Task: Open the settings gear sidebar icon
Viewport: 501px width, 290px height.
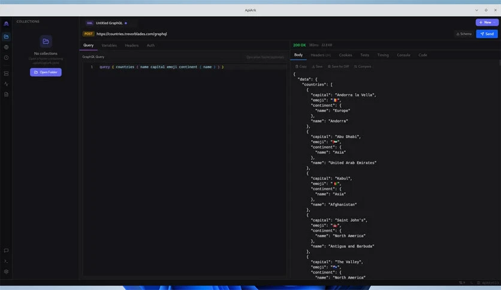Action: 6,272
